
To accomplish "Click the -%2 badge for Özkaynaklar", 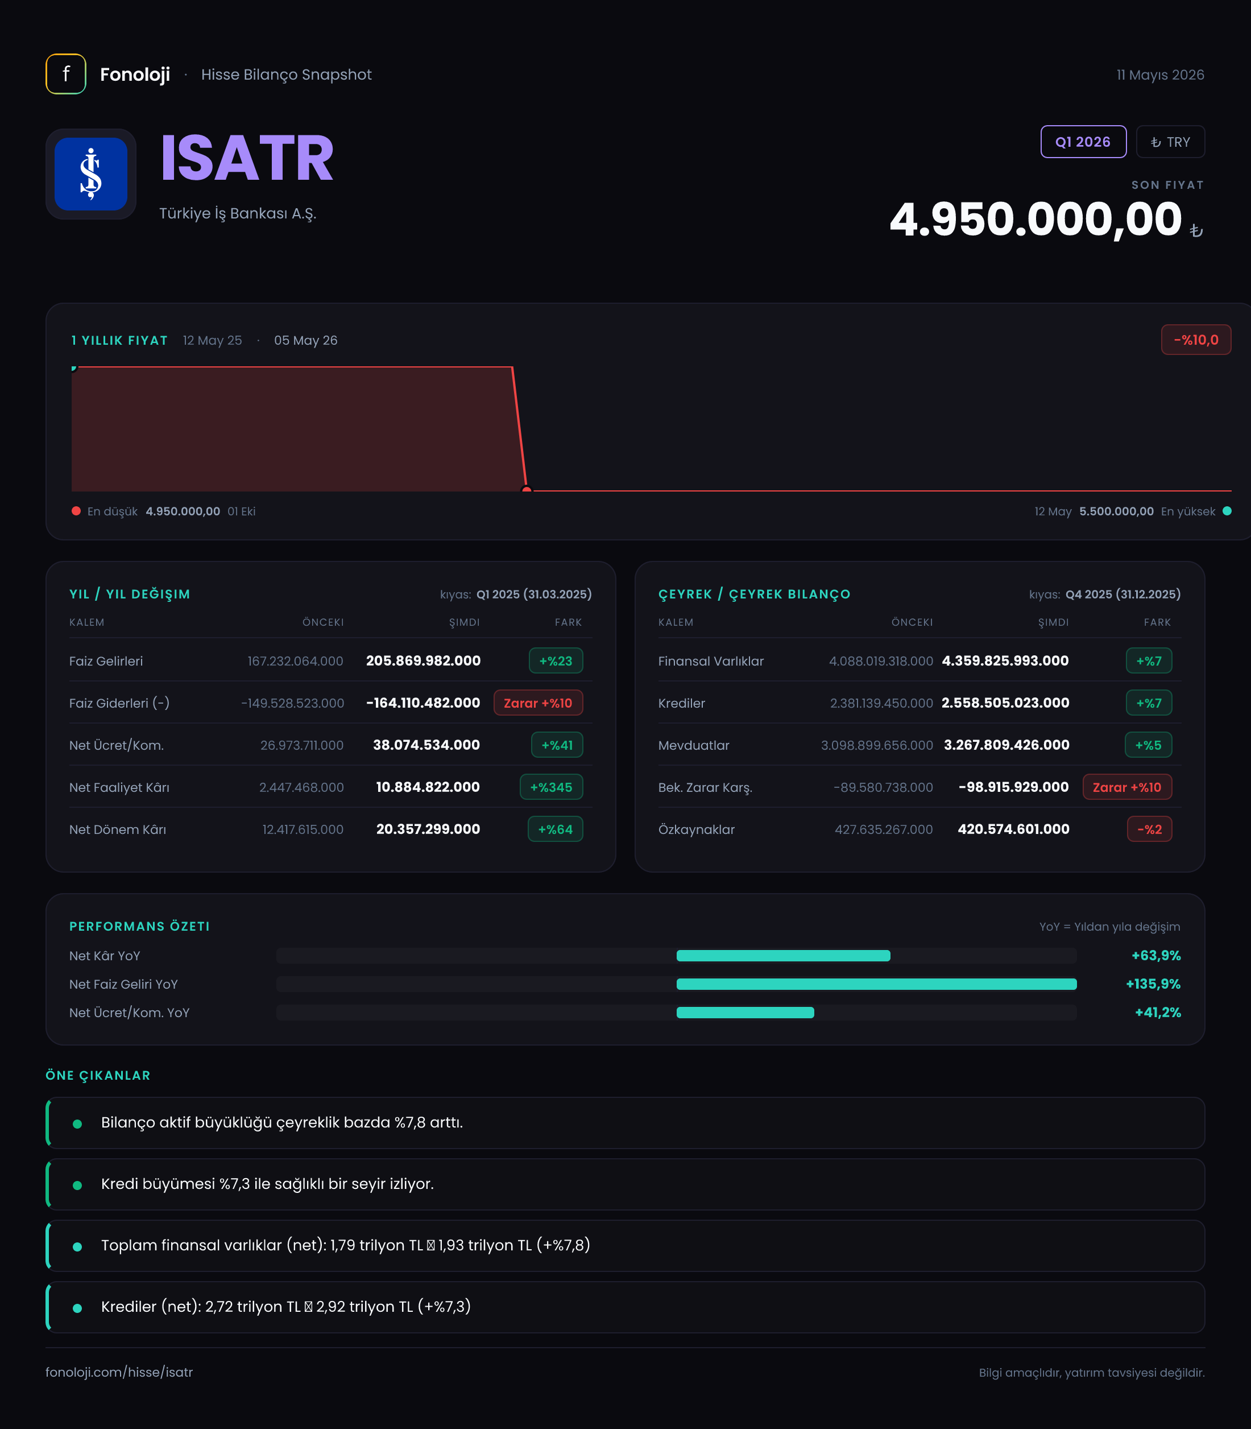I will (1150, 829).
